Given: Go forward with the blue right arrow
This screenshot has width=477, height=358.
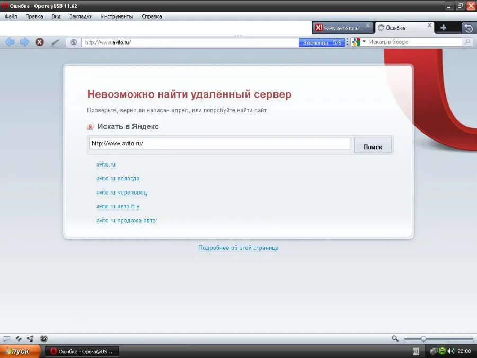Looking at the screenshot, I should 24,42.
